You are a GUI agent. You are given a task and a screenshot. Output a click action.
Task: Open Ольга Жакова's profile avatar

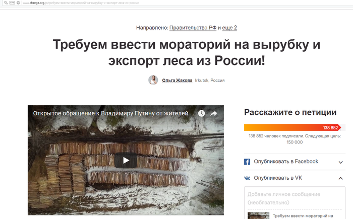click(x=153, y=80)
